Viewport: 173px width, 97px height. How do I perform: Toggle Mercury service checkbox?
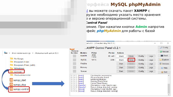[75, 67]
